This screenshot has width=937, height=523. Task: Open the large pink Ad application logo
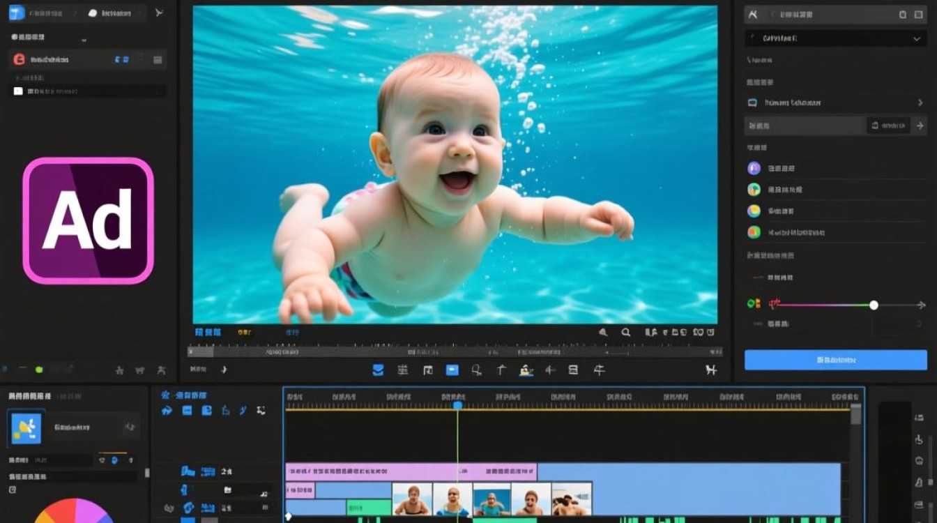click(88, 220)
